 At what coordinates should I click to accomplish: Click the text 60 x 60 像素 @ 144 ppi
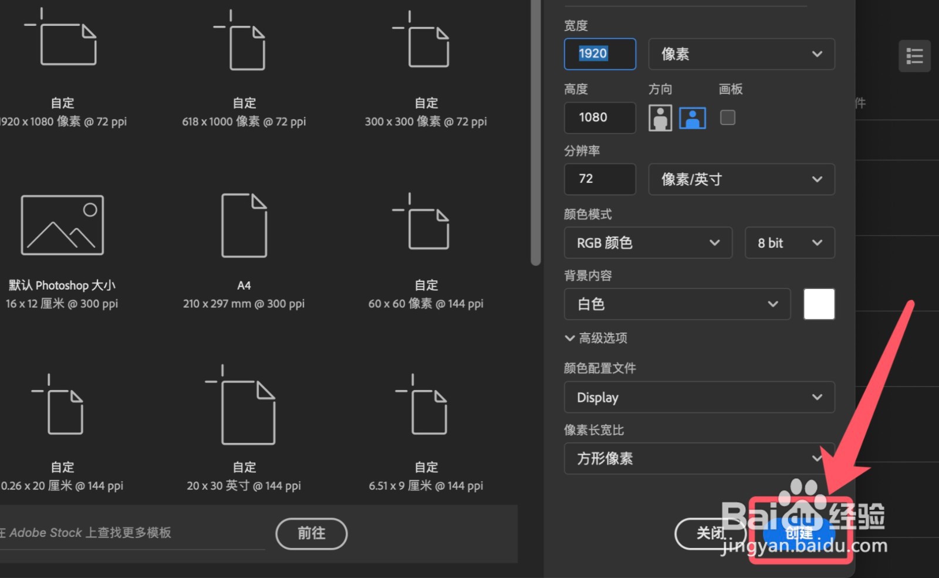point(425,304)
